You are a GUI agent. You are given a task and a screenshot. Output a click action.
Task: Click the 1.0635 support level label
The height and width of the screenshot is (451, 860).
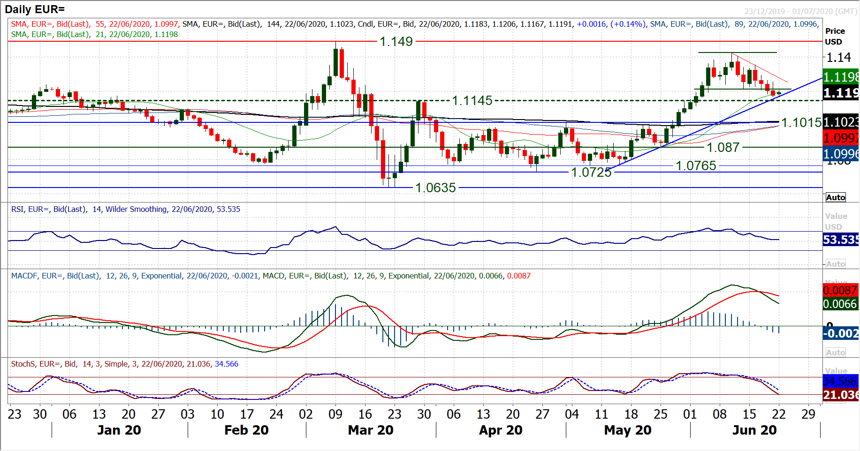coord(435,188)
